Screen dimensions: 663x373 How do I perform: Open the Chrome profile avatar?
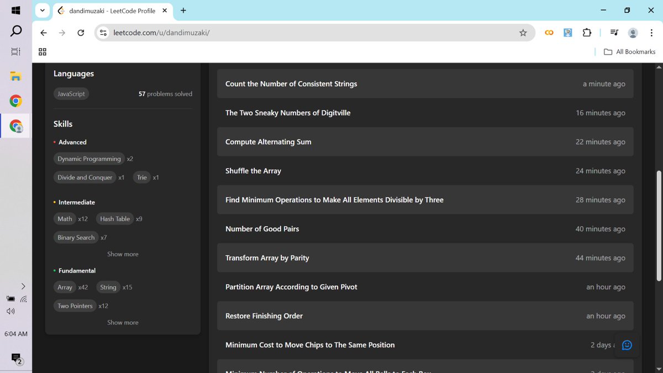pyautogui.click(x=633, y=33)
